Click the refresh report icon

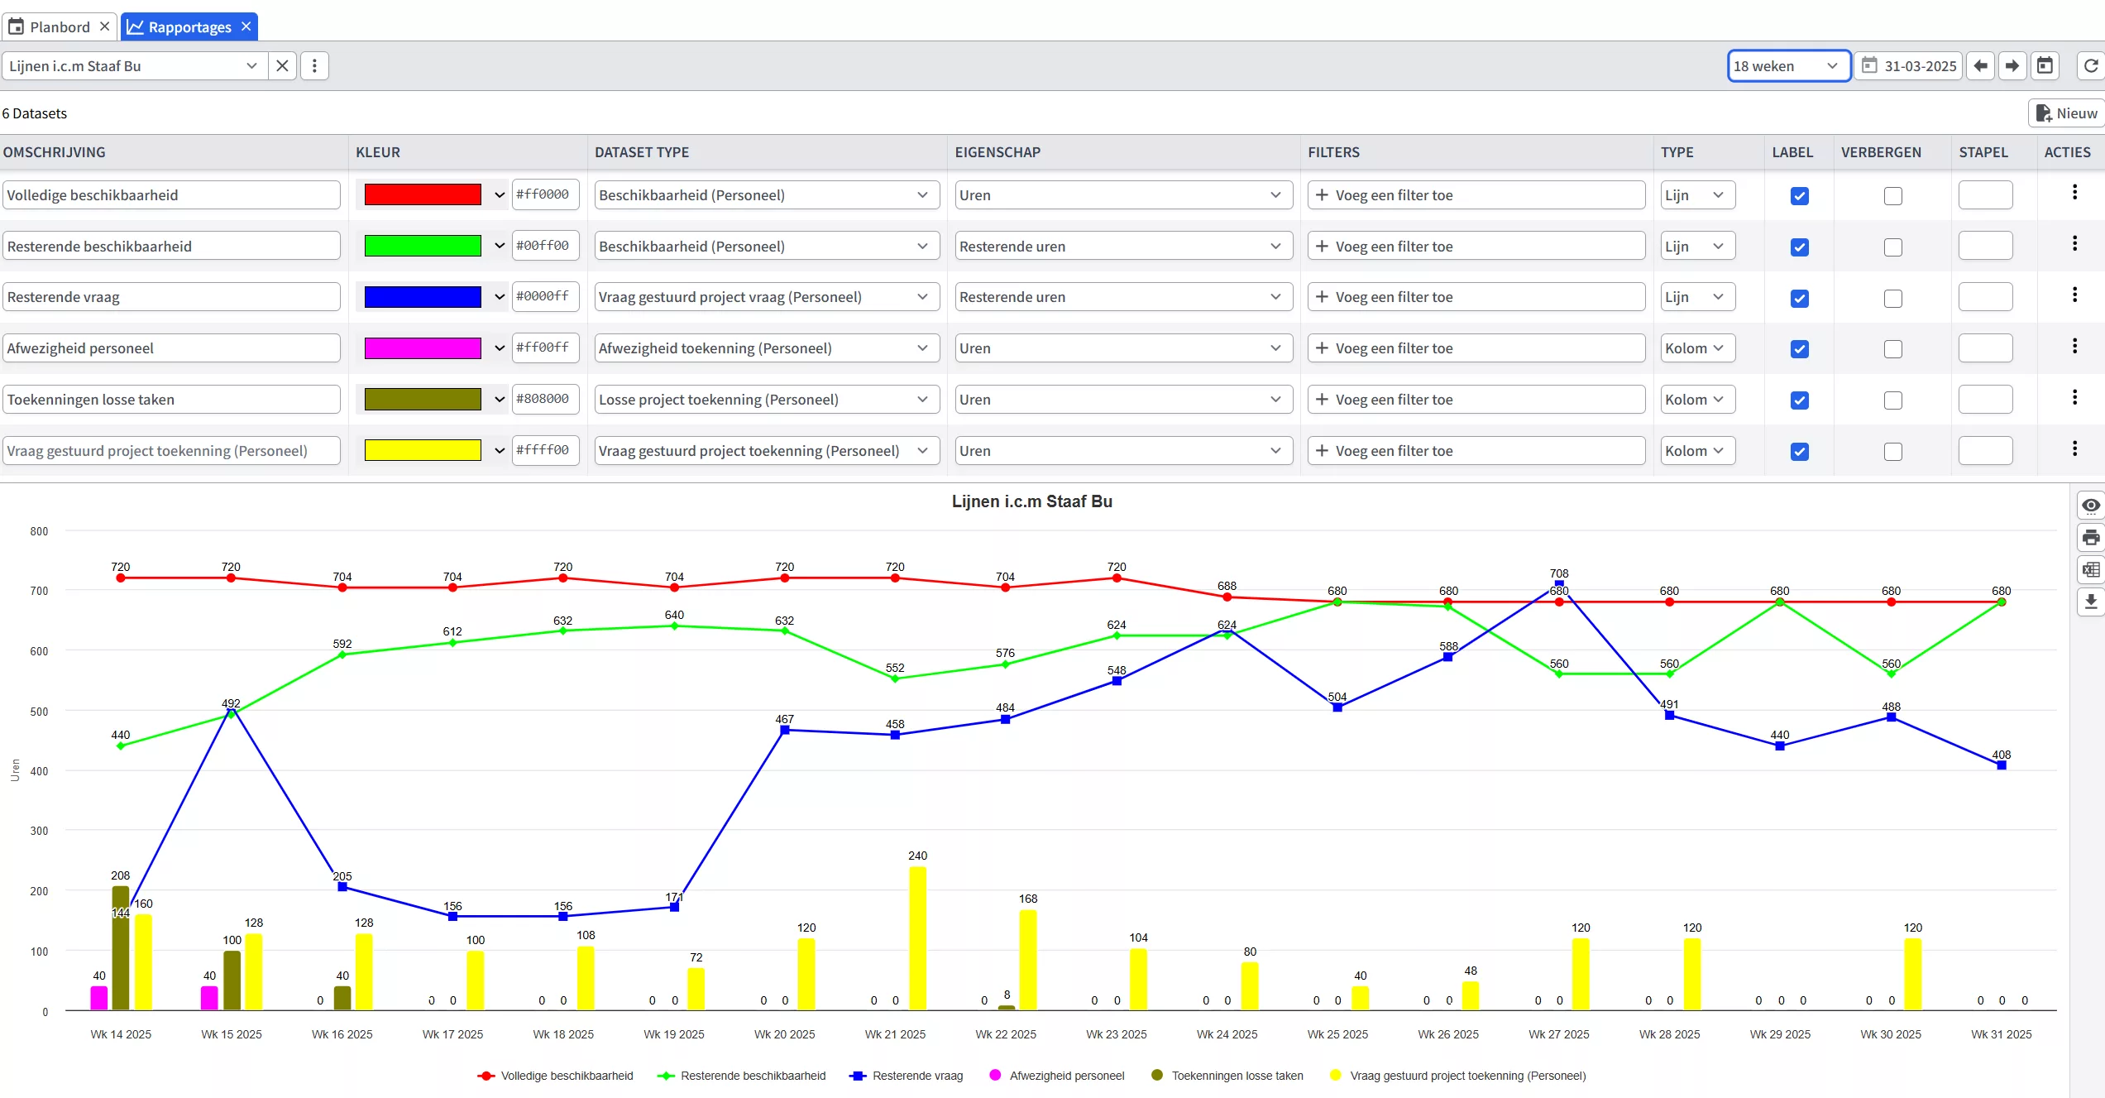point(2090,65)
